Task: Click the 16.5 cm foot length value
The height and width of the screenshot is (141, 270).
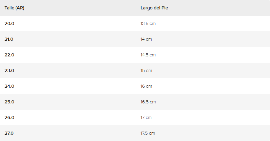Action: (x=148, y=102)
